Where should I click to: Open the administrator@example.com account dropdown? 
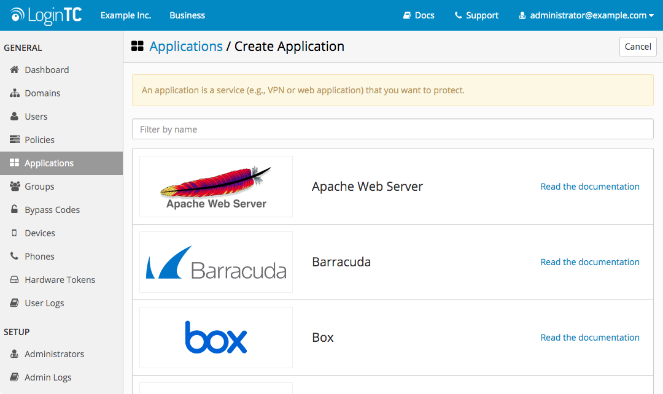tap(586, 15)
